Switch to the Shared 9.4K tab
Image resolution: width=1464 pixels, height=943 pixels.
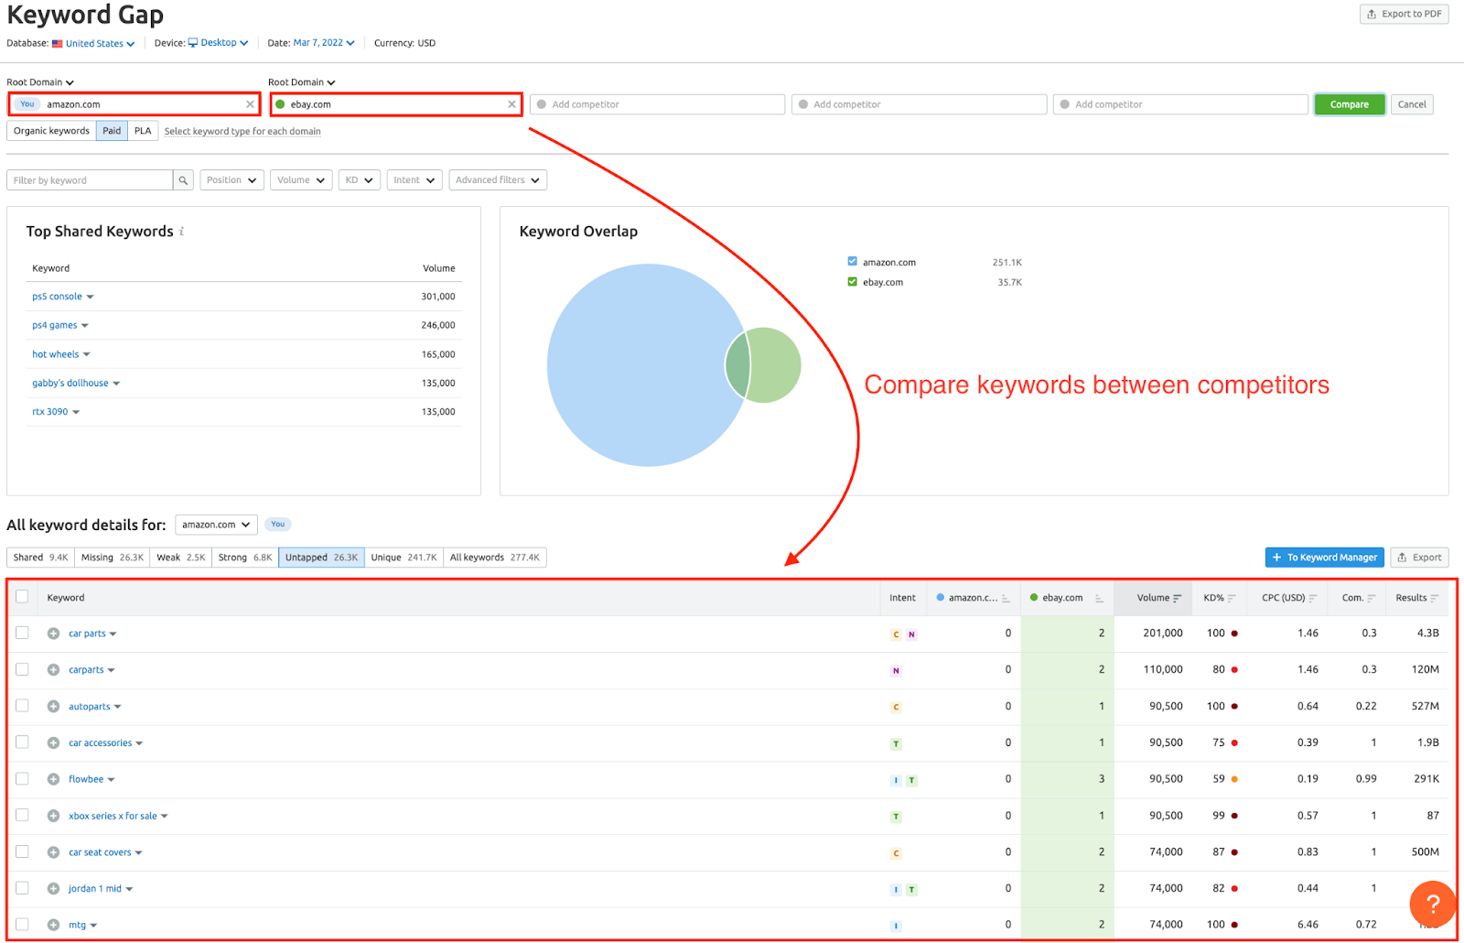point(40,558)
